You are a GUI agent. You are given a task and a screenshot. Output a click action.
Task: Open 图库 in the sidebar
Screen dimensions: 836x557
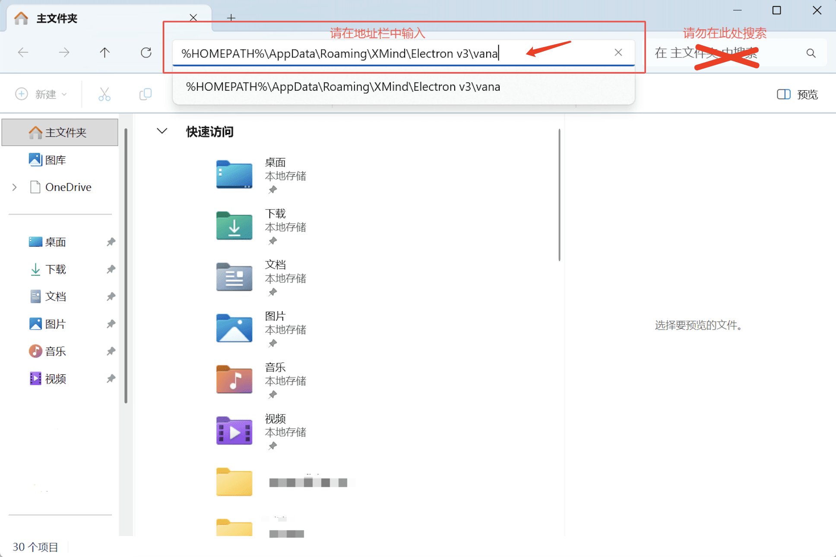tap(55, 160)
